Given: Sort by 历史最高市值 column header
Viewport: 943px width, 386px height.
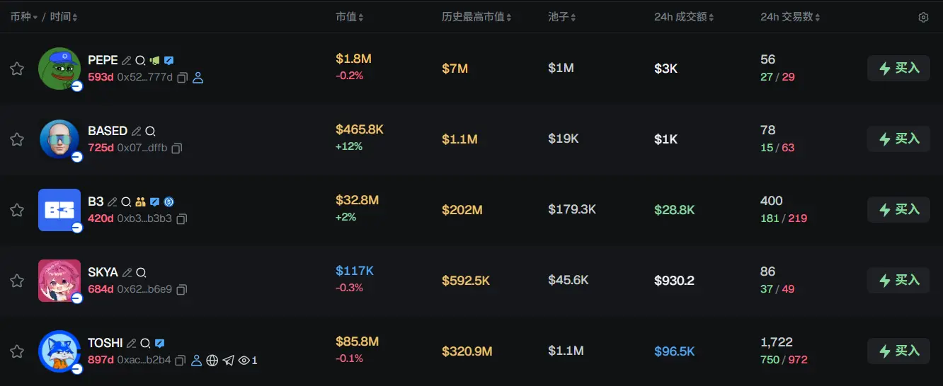Looking at the screenshot, I should [x=476, y=17].
